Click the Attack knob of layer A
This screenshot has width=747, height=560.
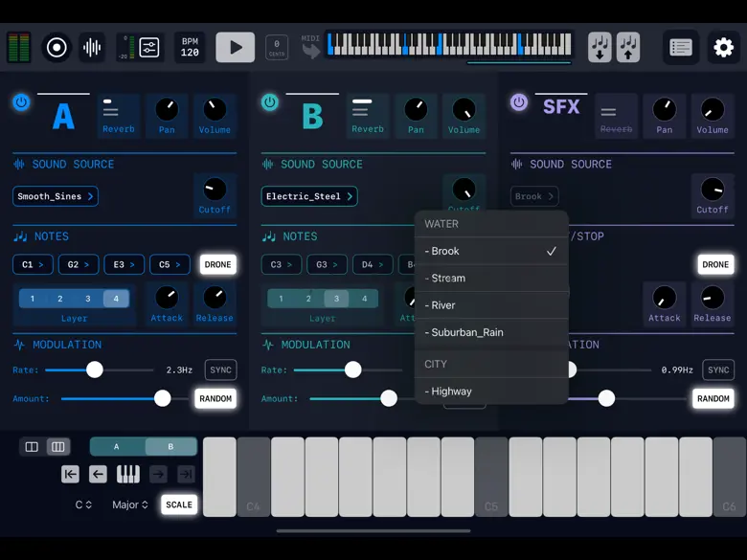point(167,298)
